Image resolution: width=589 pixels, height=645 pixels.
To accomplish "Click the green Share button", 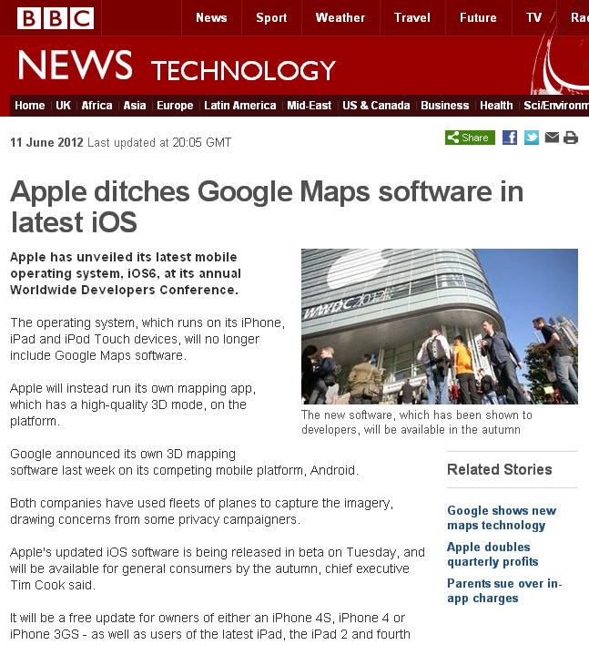I will coord(470,138).
